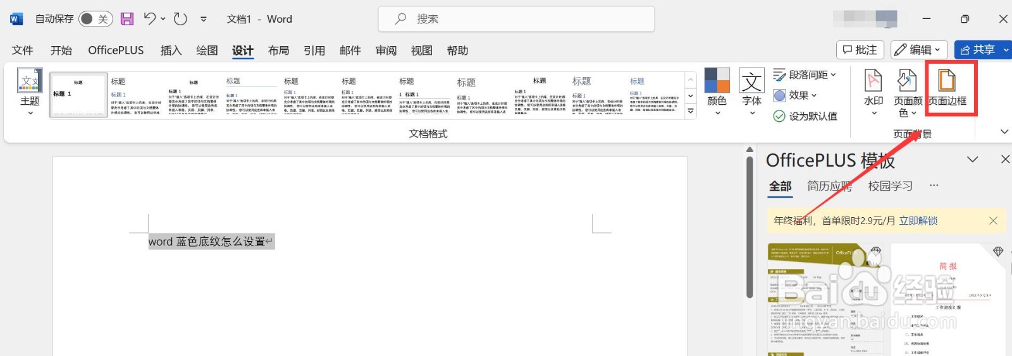Image resolution: width=1012 pixels, height=356 pixels.
Task: Open OfficePLUS pane options chevron
Action: coord(973,160)
